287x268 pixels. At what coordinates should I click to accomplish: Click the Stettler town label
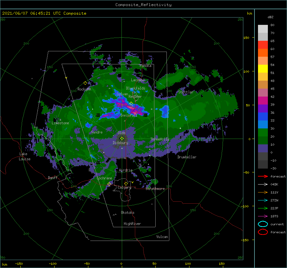tap(186, 92)
